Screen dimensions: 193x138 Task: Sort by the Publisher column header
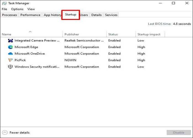[x=72, y=34]
